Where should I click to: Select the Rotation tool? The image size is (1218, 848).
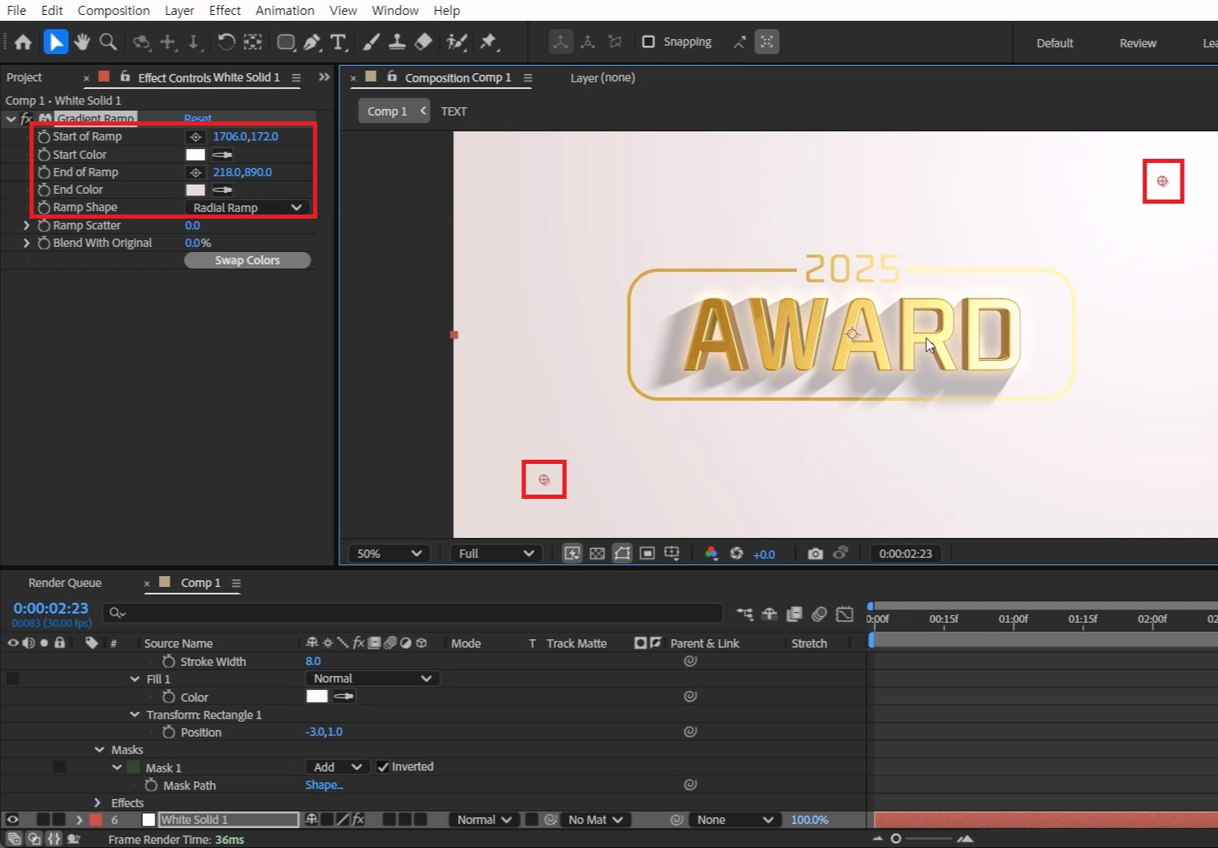click(225, 42)
